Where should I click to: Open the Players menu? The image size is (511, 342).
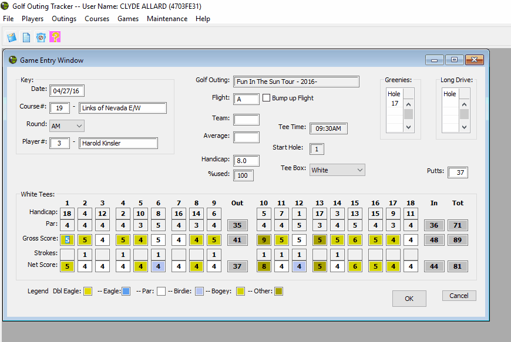(x=32, y=19)
